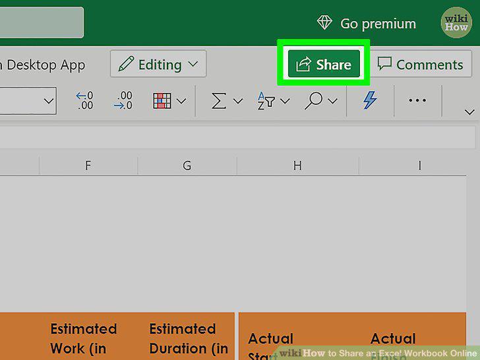
Task: Expand the AutoSum dropdown arrow
Action: point(238,101)
